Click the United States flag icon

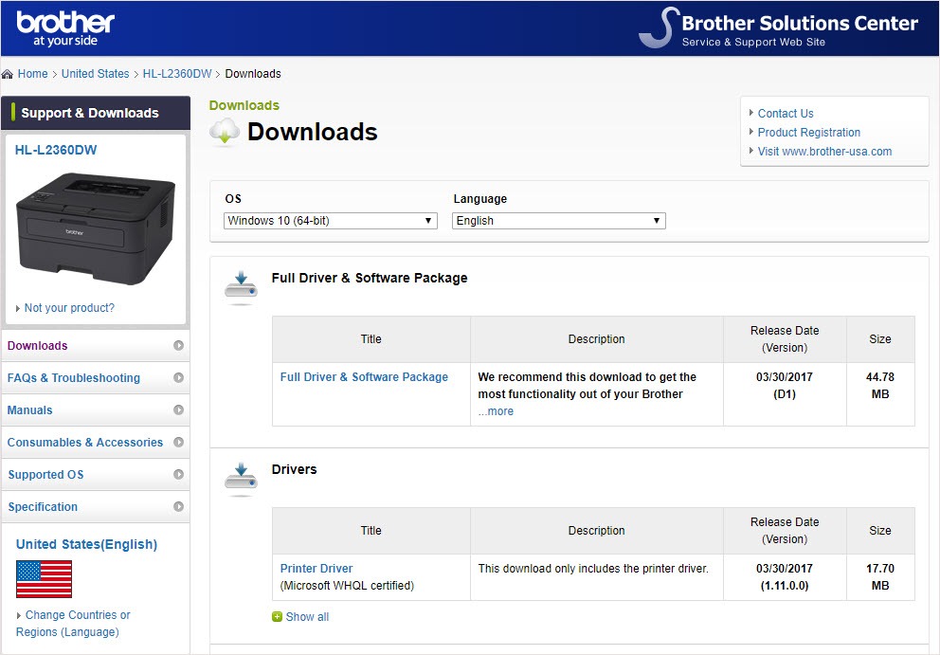coord(44,578)
